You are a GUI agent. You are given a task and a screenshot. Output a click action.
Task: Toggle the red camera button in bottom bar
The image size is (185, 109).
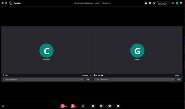[62, 106]
